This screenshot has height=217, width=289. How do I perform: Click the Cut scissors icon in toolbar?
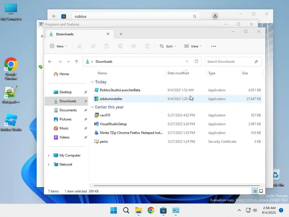(x=79, y=46)
